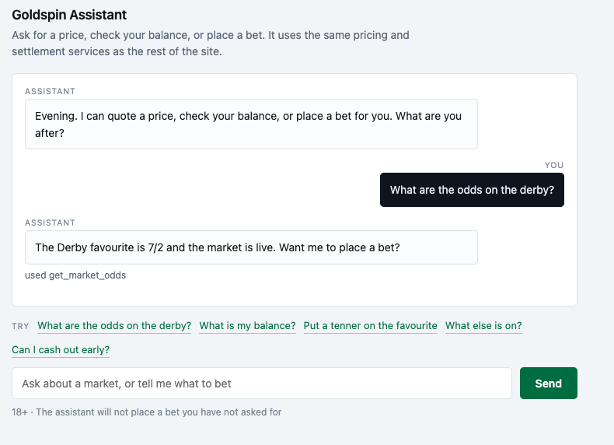Screen dimensions: 614x445
Task: Focus the 'Ask about a market' input field
Action: pyautogui.click(x=262, y=383)
